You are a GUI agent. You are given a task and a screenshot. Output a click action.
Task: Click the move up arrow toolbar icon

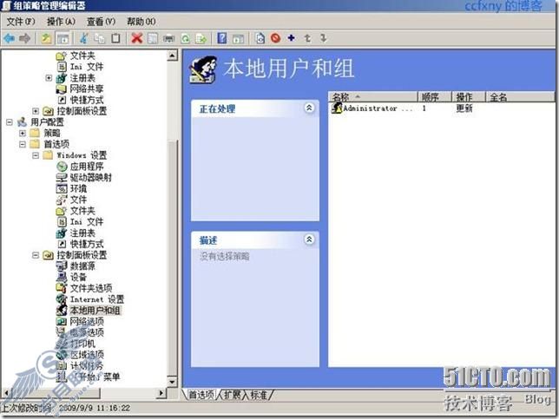click(307, 38)
